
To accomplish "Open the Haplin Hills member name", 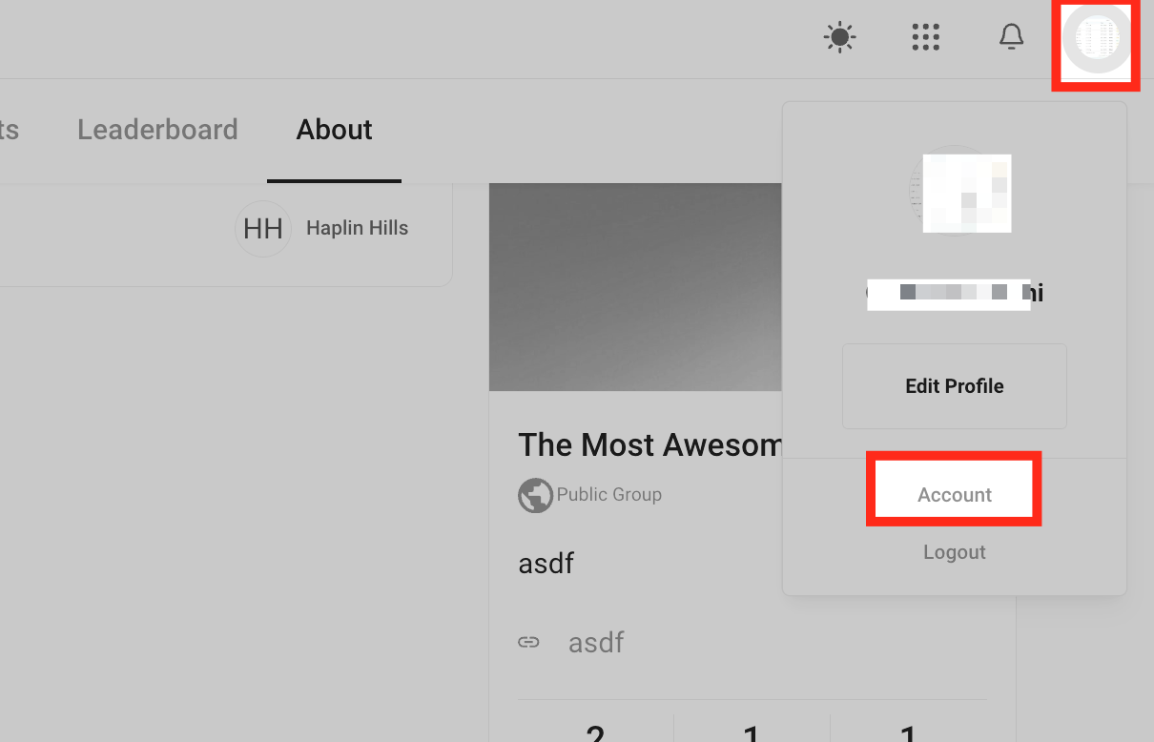I will click(357, 229).
